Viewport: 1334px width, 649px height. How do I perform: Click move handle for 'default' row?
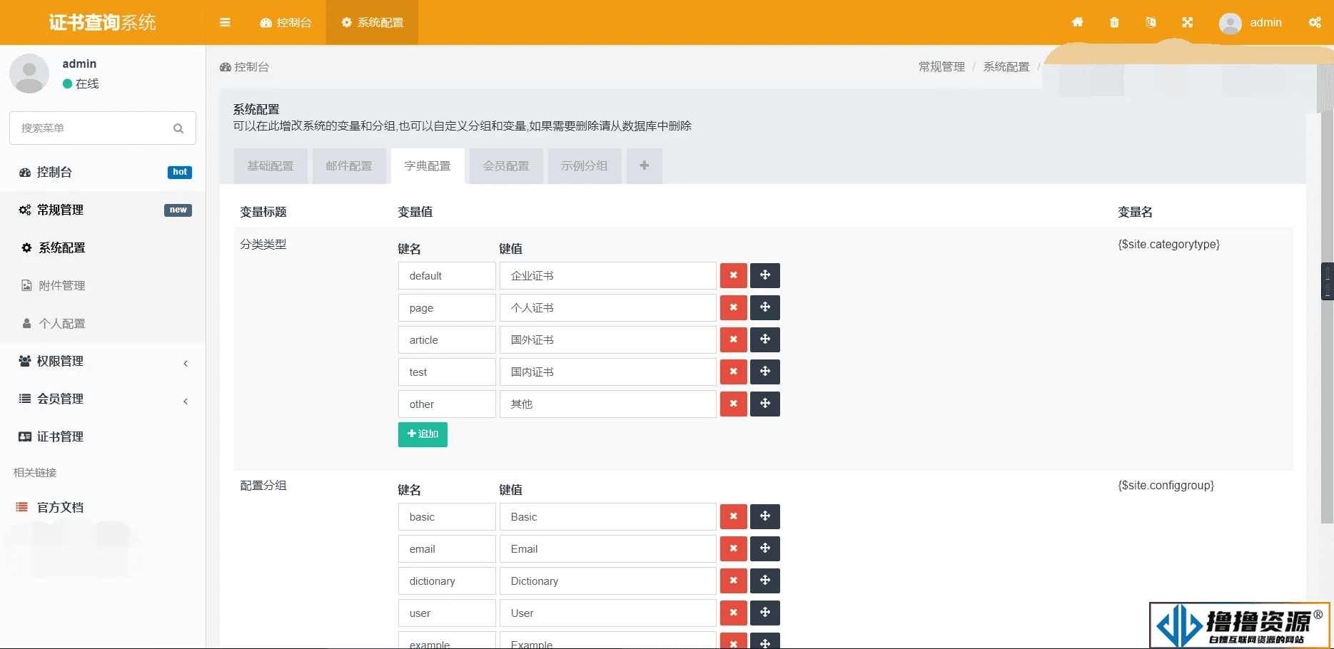[765, 275]
